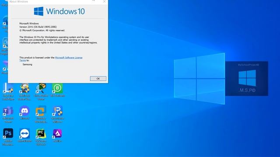Open the MiniTool Power Data desktop shortcut
Image resolution: width=280 pixels, height=157 pixels.
pos(24,92)
